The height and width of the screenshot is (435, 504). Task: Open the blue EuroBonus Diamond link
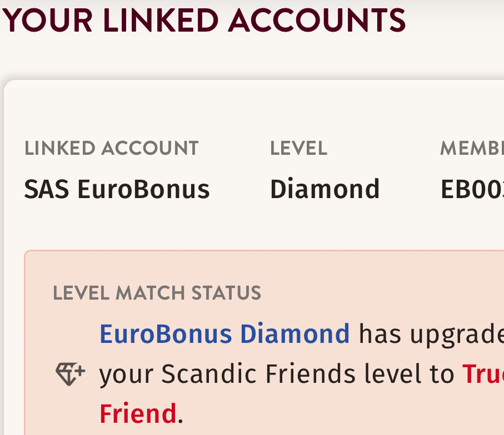[224, 334]
